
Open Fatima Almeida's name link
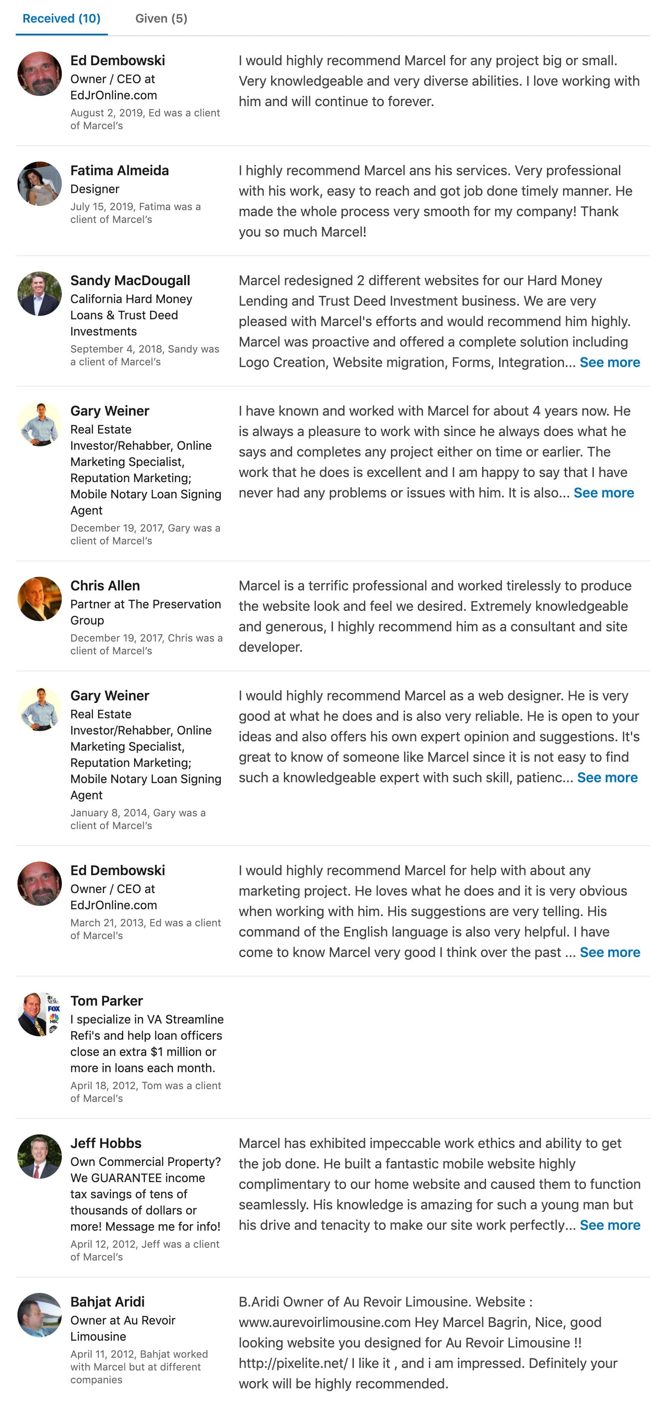point(119,171)
